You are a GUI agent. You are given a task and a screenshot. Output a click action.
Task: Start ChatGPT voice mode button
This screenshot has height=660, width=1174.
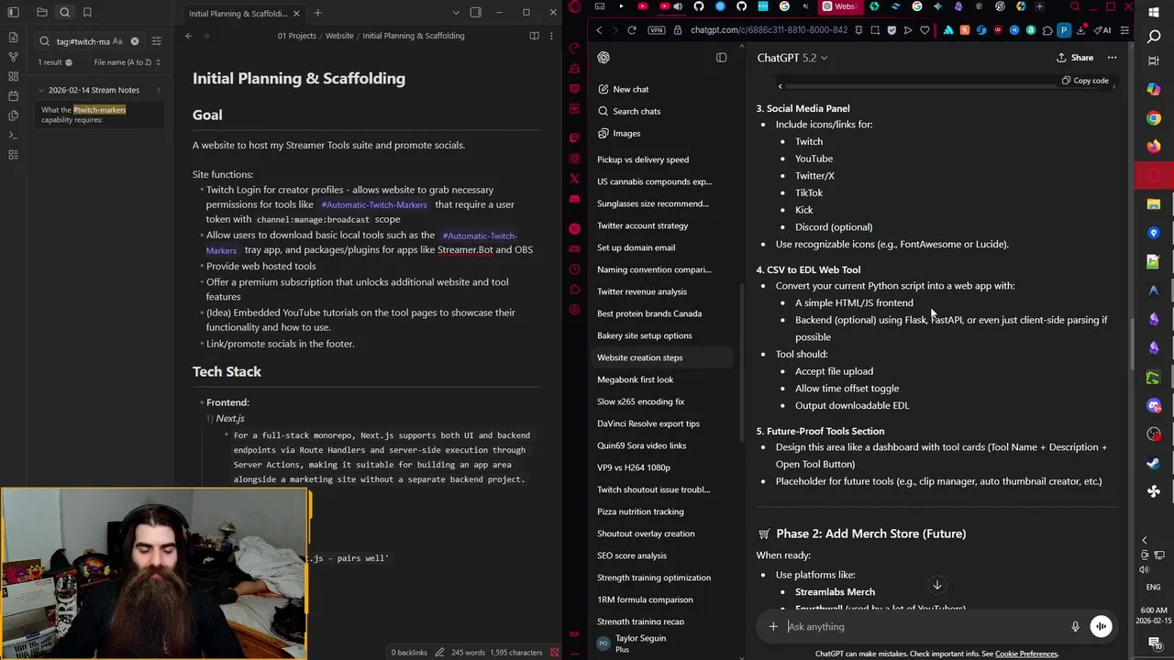1101,627
